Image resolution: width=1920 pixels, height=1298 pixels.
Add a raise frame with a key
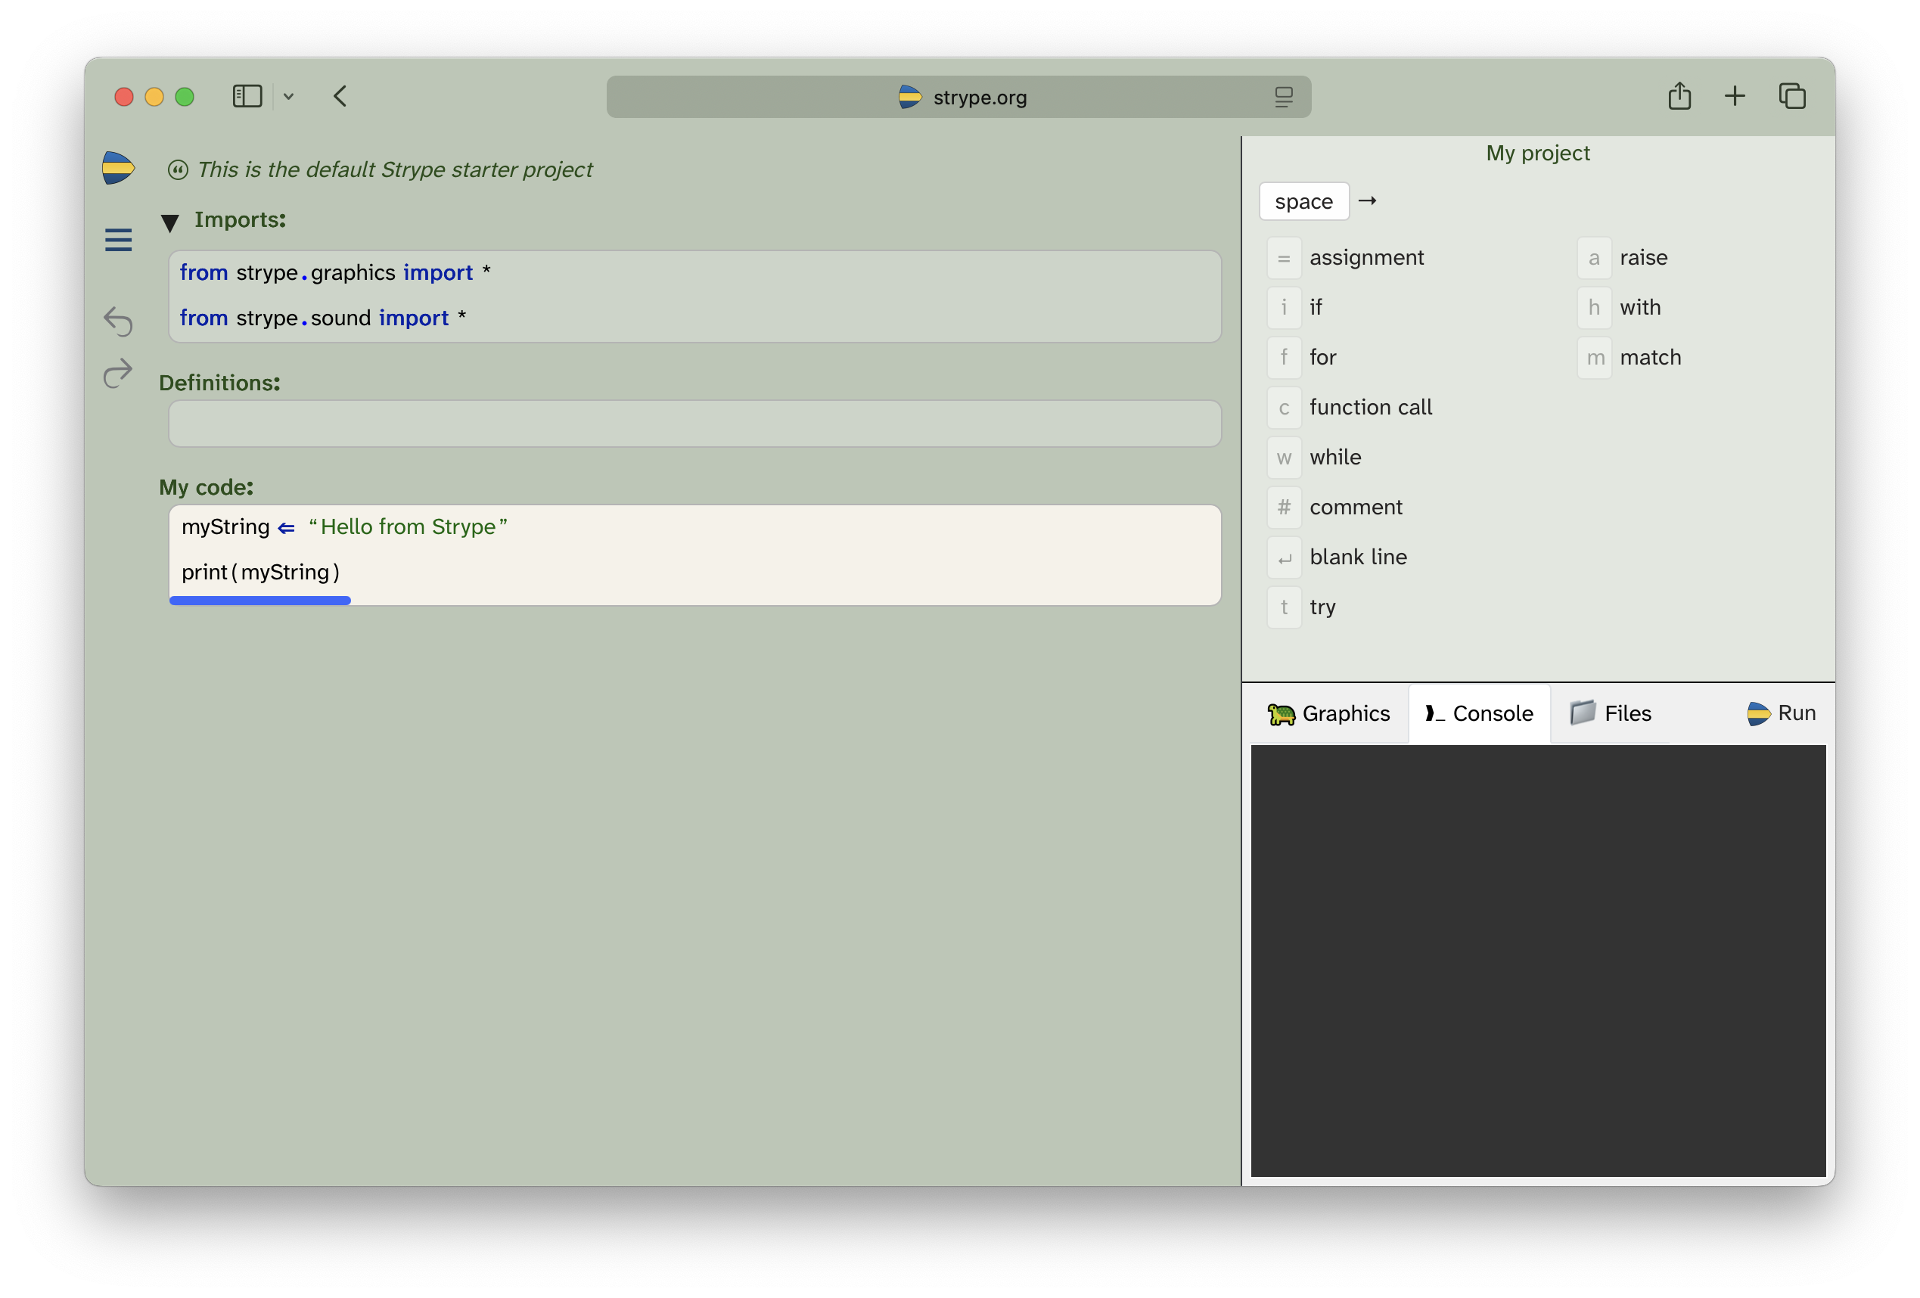pos(1594,258)
